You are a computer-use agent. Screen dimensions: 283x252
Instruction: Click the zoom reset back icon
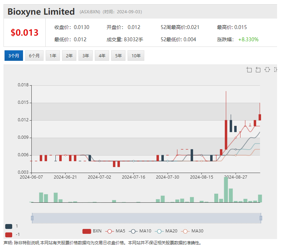click(258, 70)
